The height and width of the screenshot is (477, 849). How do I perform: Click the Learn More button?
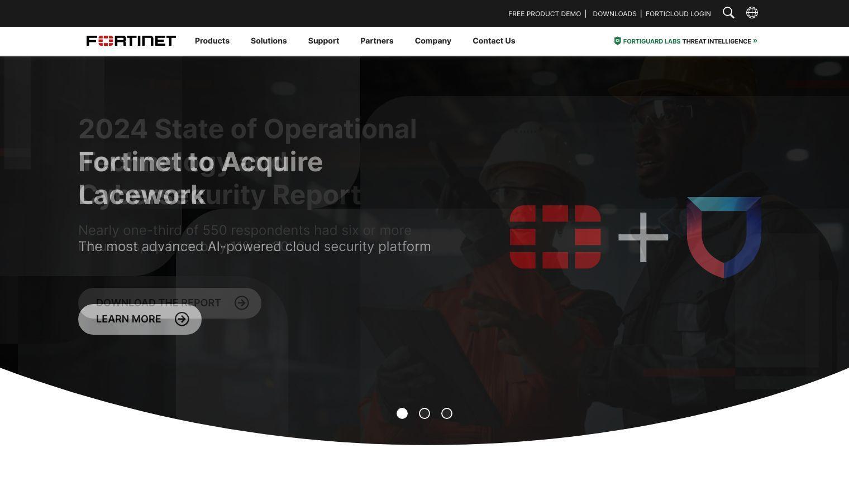pos(140,319)
